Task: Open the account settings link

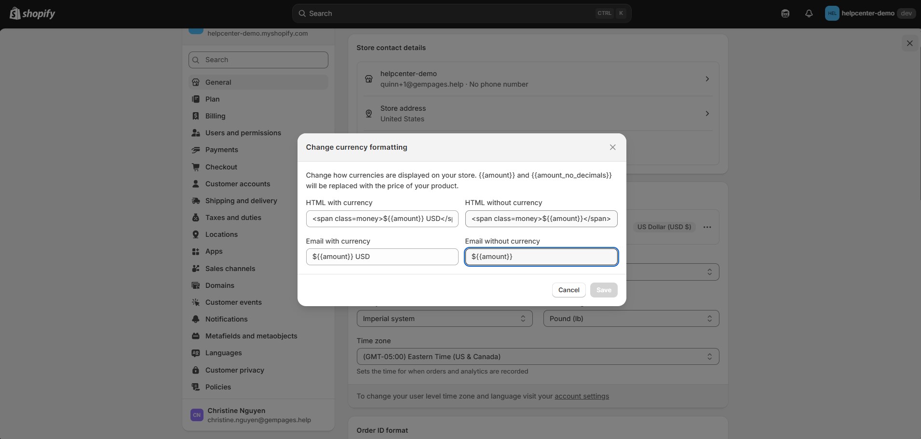Action: coord(582,396)
